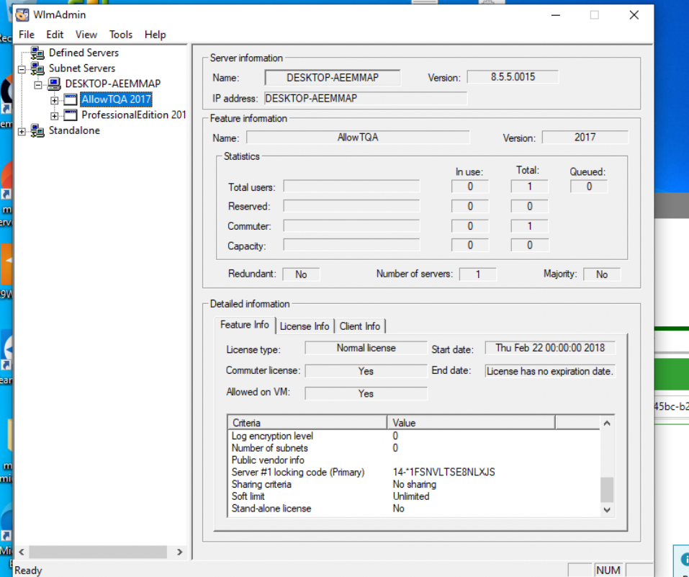Click the Standalone network icon
Viewport: 689px width, 577px height.
pyautogui.click(x=37, y=131)
